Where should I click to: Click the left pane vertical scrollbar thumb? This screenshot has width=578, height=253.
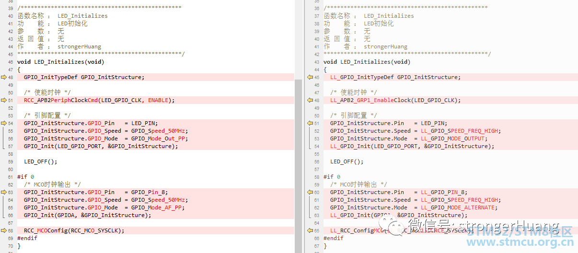[x=299, y=163]
